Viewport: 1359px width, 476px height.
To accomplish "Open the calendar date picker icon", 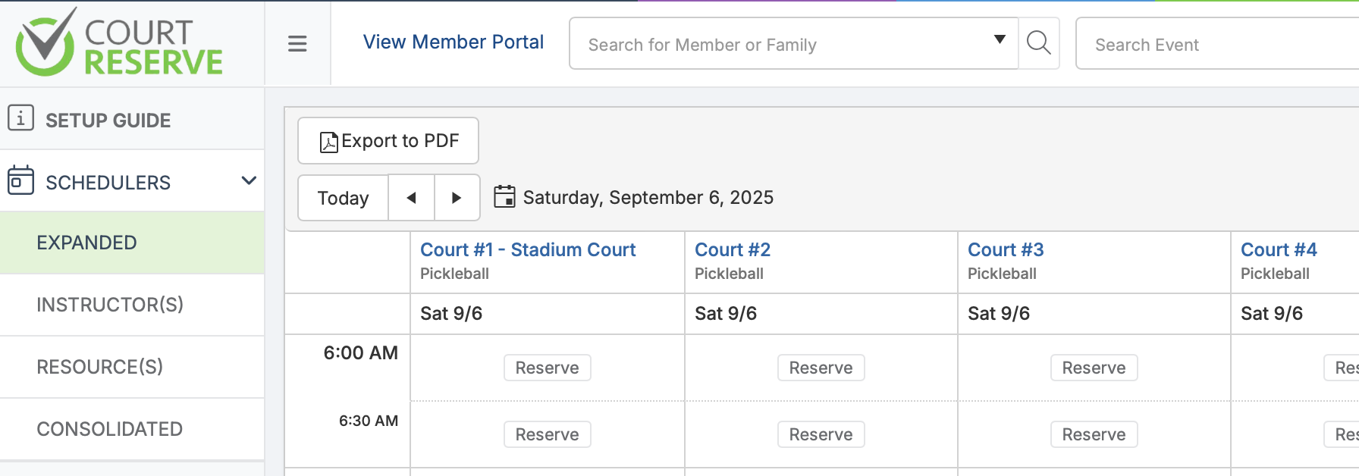I will click(x=504, y=197).
